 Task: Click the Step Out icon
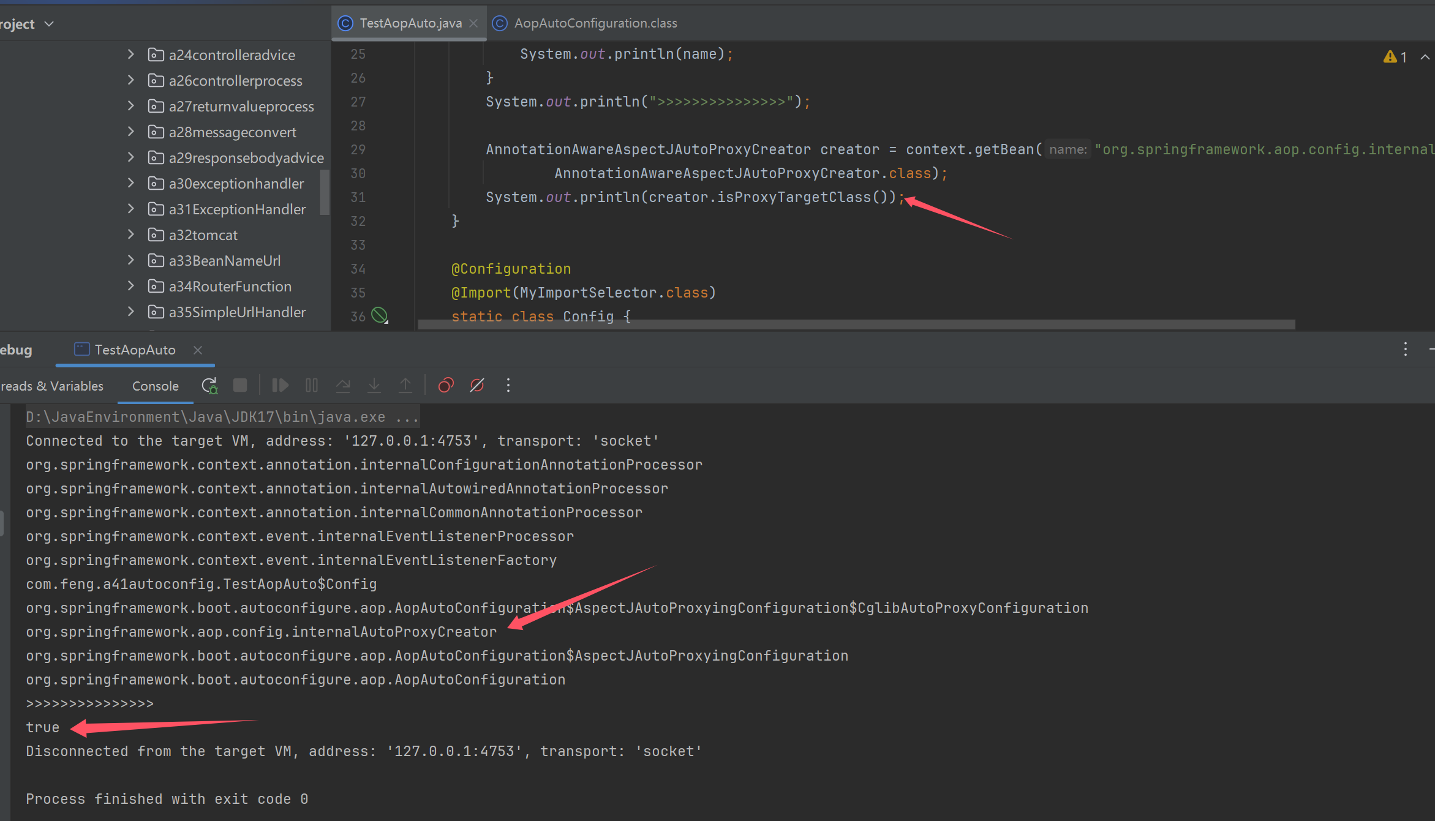[x=405, y=385]
